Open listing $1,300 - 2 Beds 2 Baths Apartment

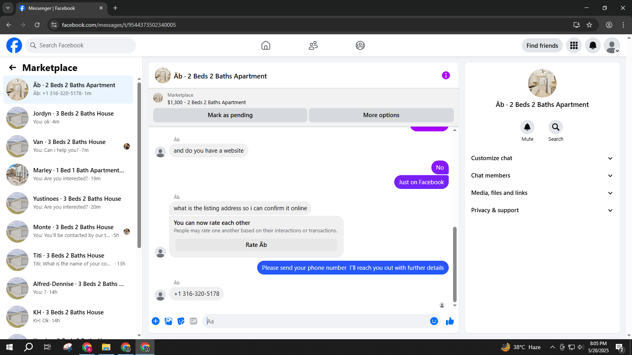click(207, 102)
